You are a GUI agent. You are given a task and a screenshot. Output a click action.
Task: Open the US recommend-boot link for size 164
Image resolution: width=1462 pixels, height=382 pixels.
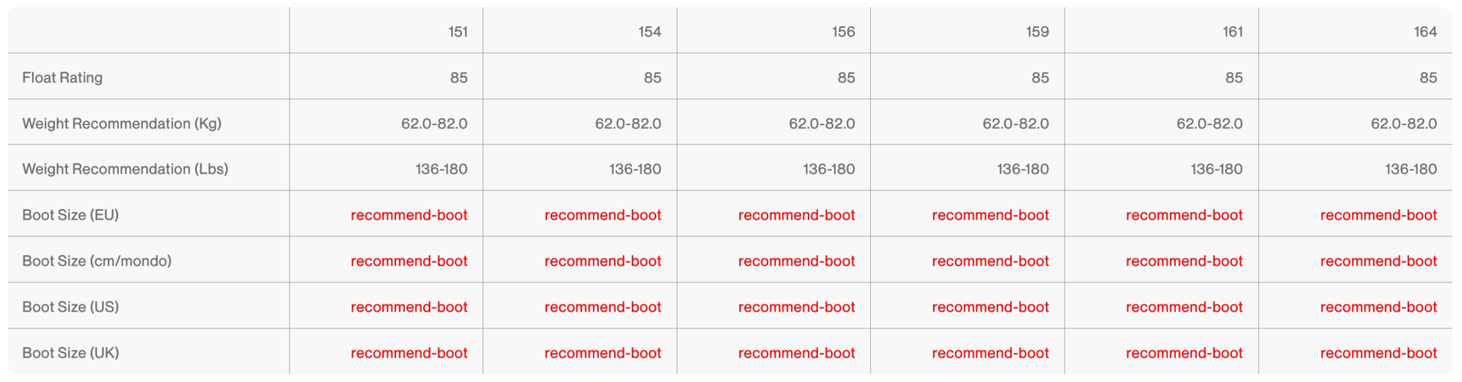(1378, 307)
